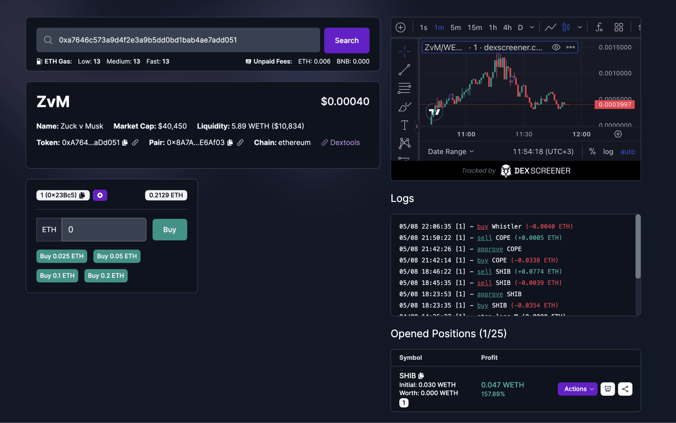The height and width of the screenshot is (423, 676).
Task: Click the purple Search button
Action: tap(347, 40)
